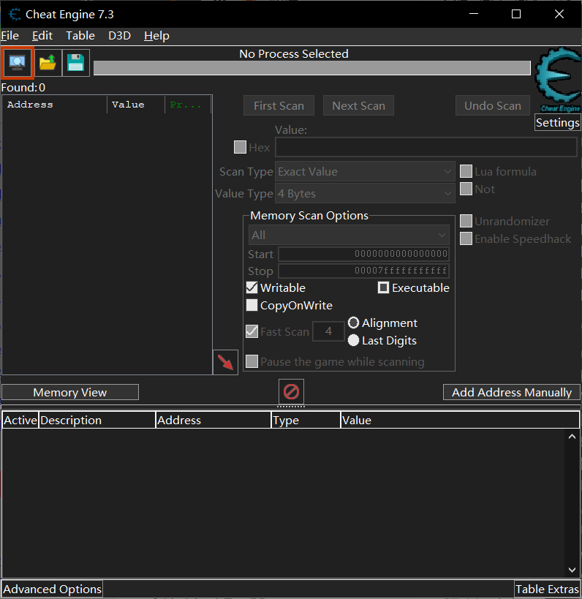
Task: Open the Scan Type dropdown
Action: [365, 172]
